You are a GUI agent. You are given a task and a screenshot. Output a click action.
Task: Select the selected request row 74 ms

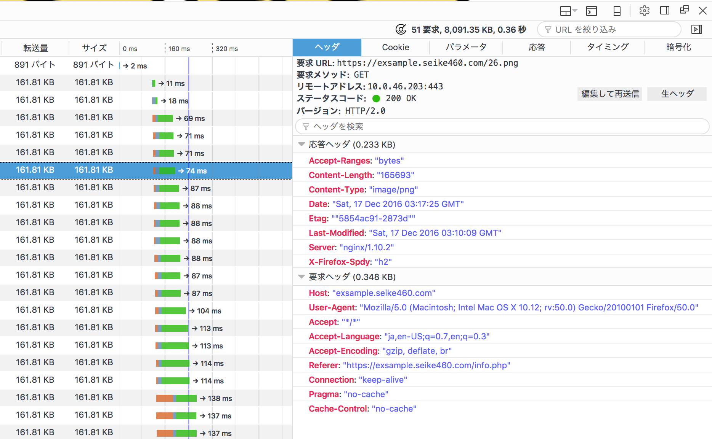[146, 170]
